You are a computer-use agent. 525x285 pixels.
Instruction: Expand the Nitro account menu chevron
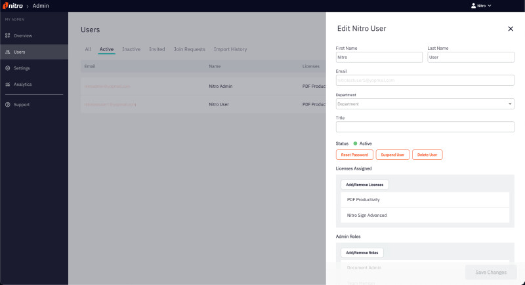click(x=489, y=6)
